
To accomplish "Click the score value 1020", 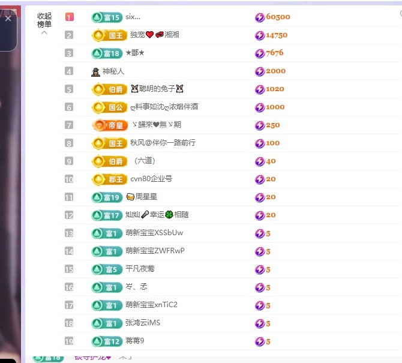I will tap(275, 89).
